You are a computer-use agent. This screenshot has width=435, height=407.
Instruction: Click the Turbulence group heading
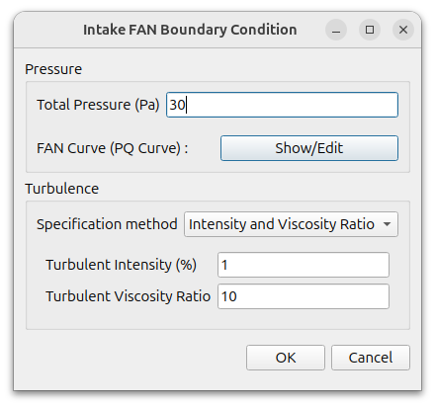62,189
